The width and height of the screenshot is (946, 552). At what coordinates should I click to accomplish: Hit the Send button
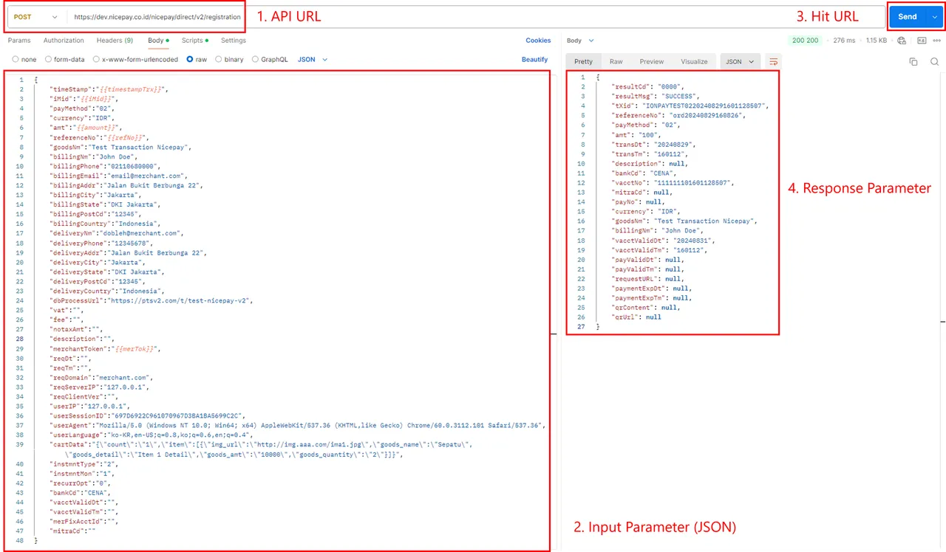tap(908, 16)
